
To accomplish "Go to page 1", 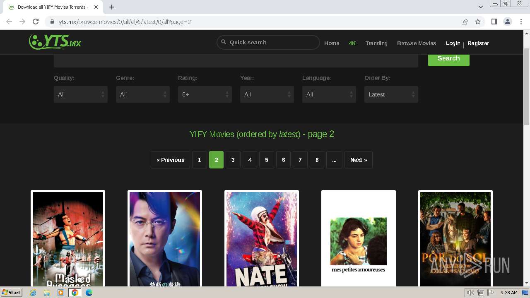I will (x=199, y=160).
